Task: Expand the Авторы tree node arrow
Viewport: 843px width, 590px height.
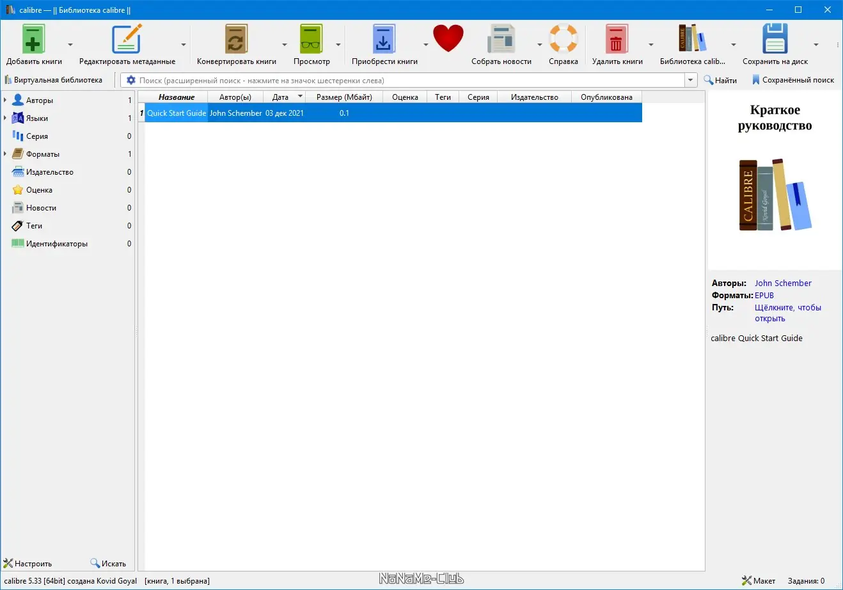Action: coord(5,100)
